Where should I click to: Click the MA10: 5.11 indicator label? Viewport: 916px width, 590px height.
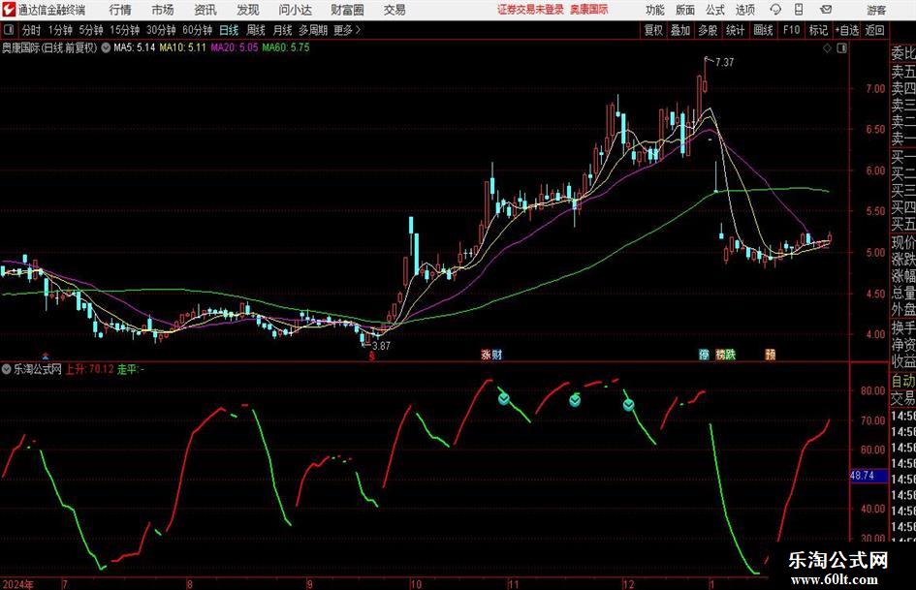(183, 47)
